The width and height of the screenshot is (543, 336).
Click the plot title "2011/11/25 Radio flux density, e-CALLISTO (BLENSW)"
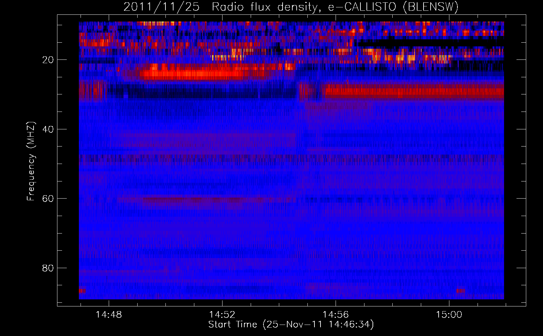(x=291, y=7)
